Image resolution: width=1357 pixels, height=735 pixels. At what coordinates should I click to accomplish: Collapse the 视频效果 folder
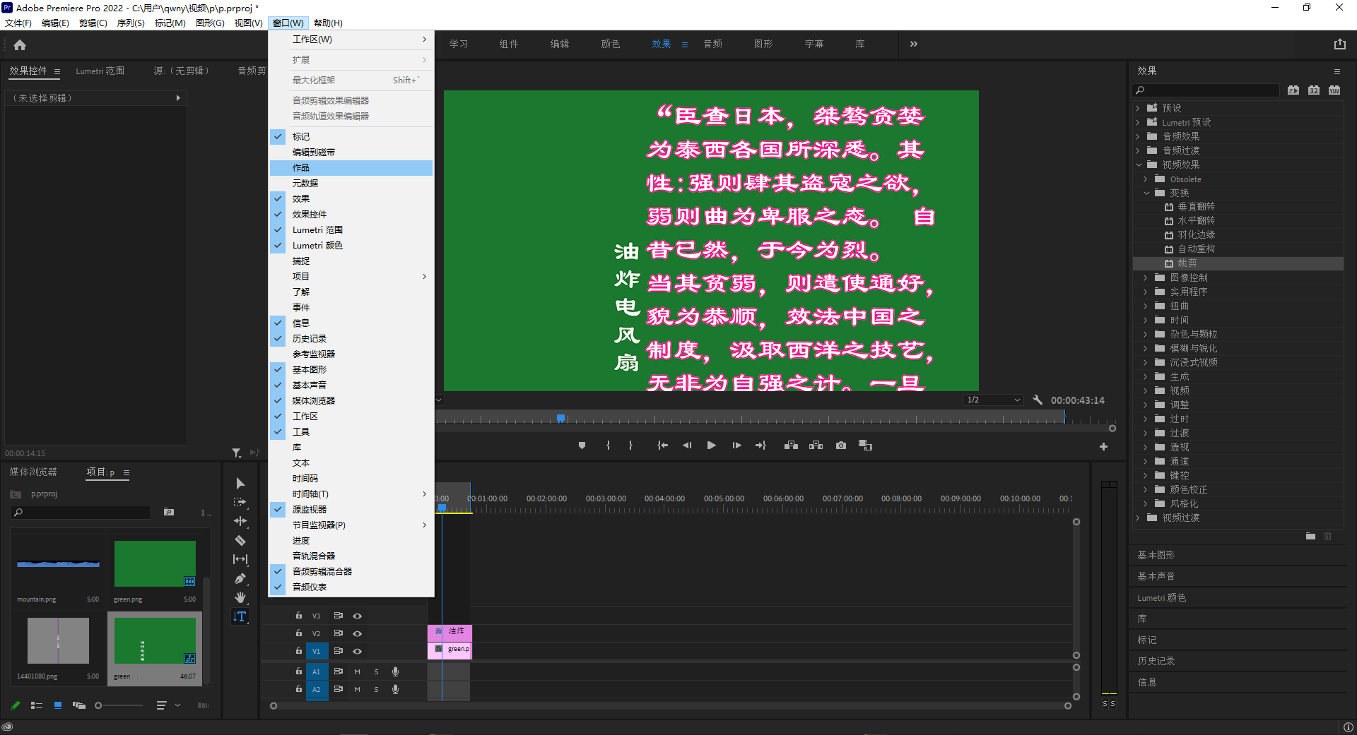[1139, 165]
